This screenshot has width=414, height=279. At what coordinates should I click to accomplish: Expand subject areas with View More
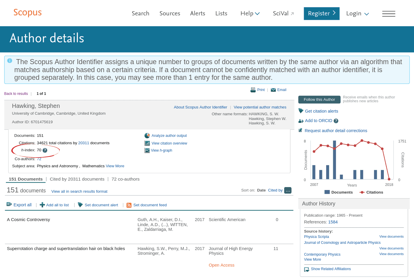115,166
